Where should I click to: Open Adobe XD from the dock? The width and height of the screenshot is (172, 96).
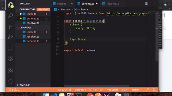point(106,94)
